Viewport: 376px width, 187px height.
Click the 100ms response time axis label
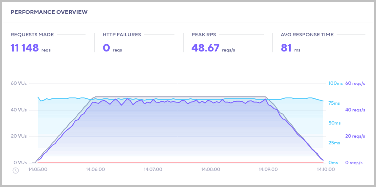pos(335,84)
